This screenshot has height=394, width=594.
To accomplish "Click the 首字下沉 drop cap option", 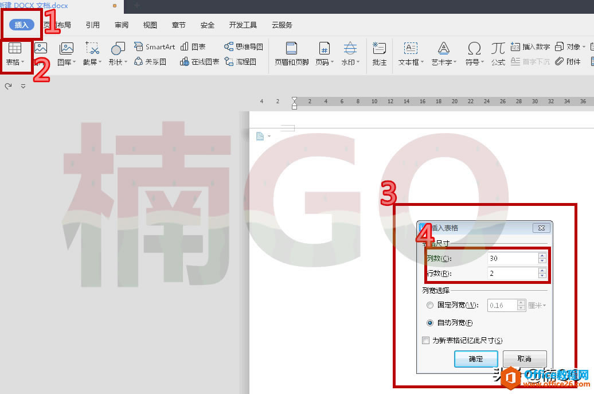I will point(530,61).
